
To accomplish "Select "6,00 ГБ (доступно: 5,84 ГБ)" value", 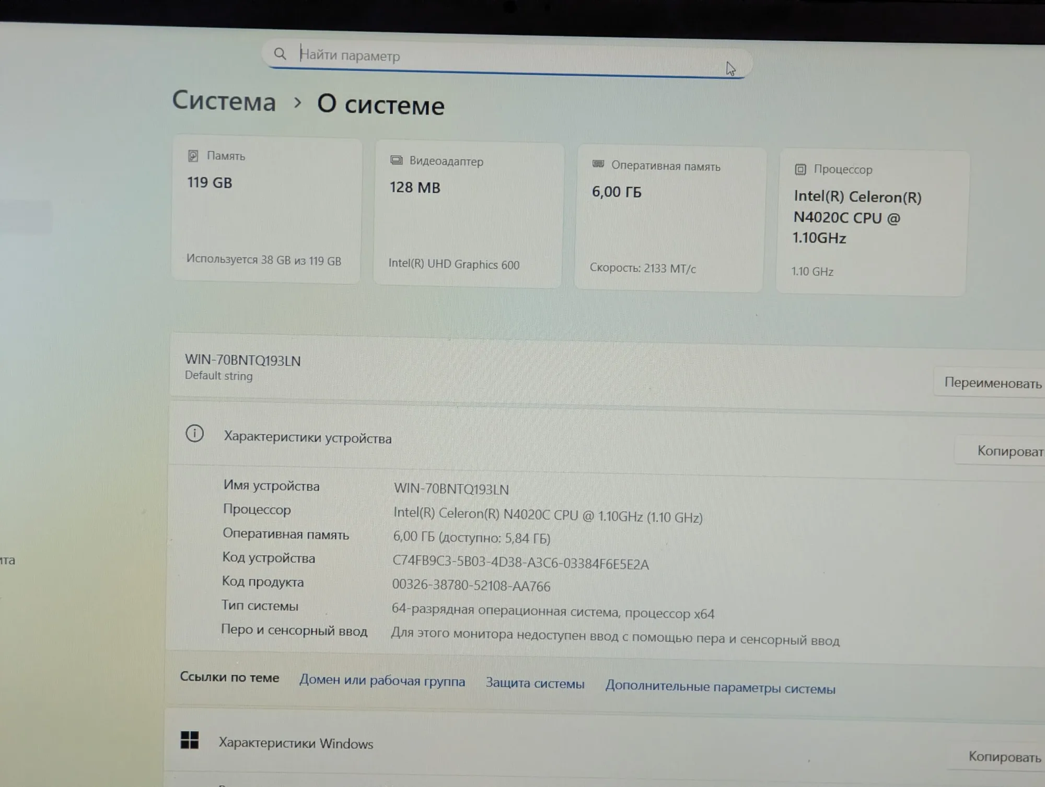I will (x=471, y=537).
